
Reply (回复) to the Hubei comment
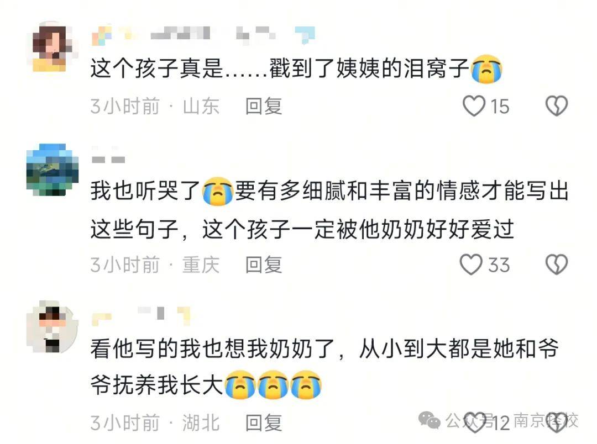point(264,423)
